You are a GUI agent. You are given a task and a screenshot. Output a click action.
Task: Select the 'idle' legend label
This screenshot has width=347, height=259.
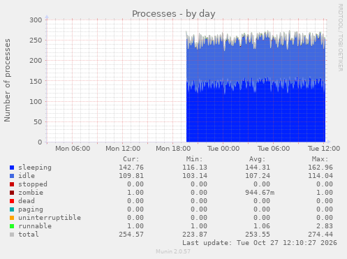(27, 176)
